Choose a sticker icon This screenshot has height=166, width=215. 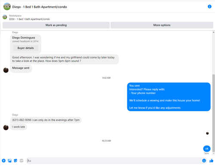click(x=15, y=160)
